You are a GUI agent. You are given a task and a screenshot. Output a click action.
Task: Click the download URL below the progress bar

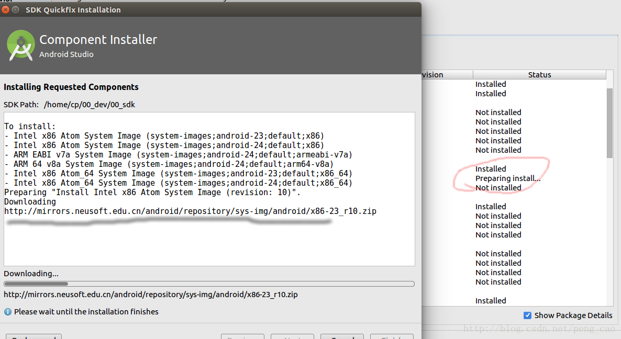(150, 295)
